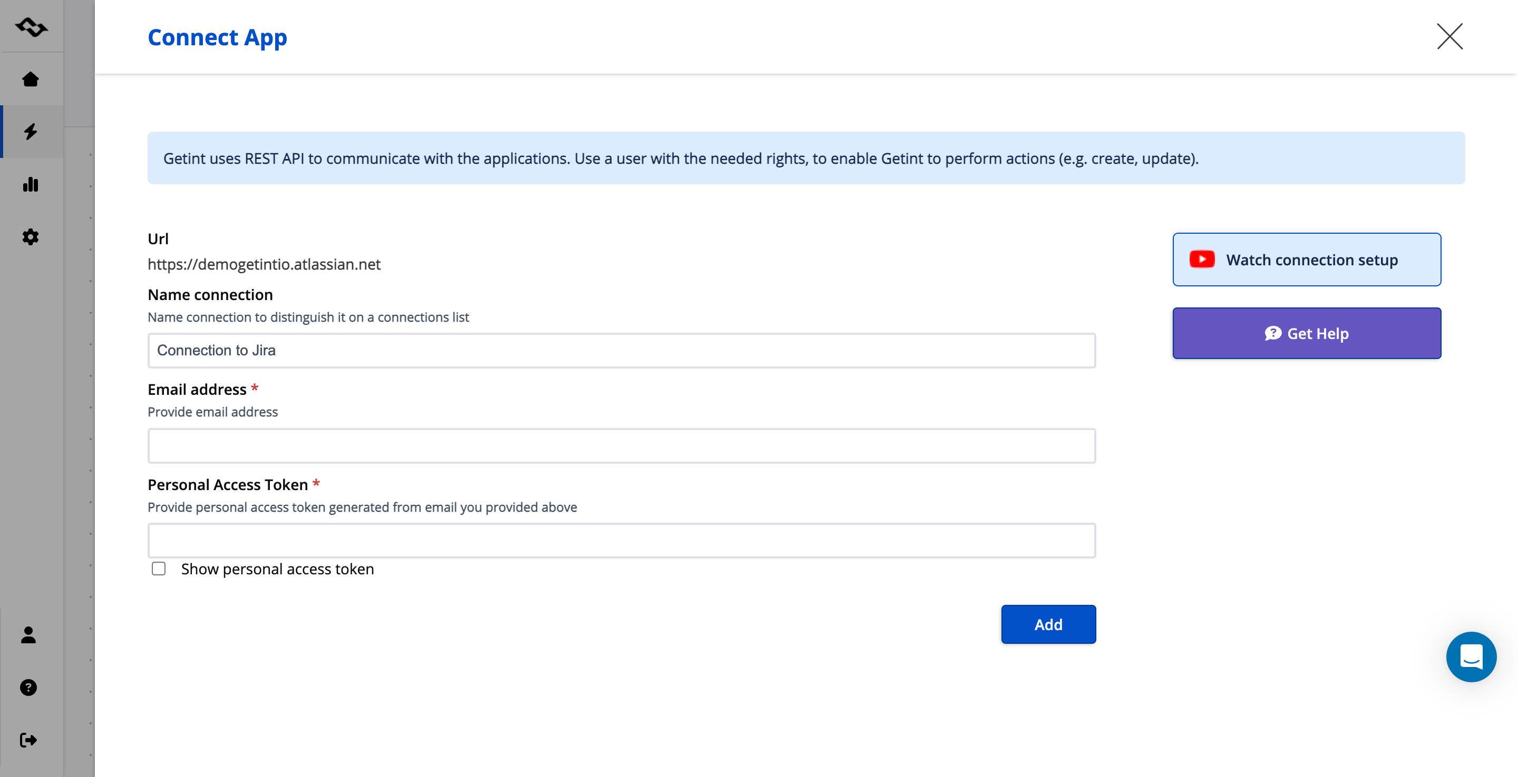Click the question mark help icon
Screen dimensions: 1518x777
coord(28,687)
